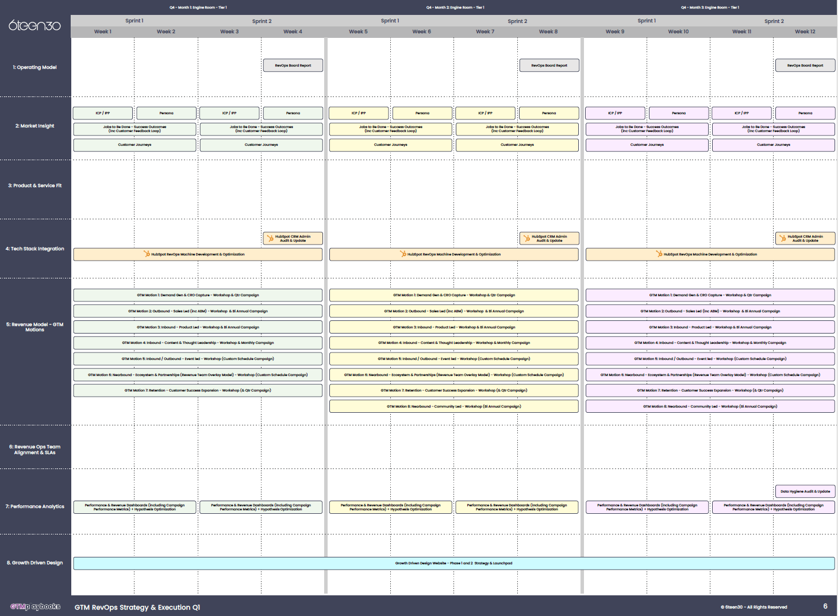
Task: Select the '7: Performance Analytics' row label
Action: pos(35,506)
